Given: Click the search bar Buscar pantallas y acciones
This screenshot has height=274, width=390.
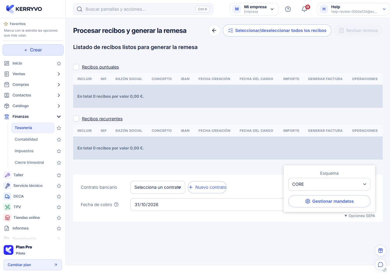Looking at the screenshot, I should 143,9.
